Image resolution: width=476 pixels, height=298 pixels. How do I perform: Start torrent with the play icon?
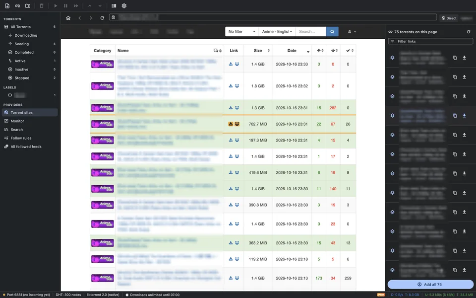(56, 6)
